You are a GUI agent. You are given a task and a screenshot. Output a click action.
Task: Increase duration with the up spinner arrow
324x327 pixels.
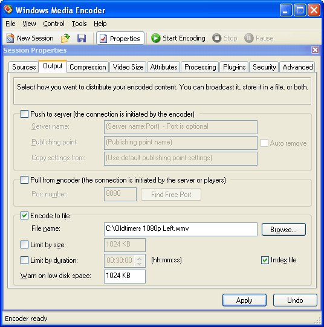pos(140,258)
